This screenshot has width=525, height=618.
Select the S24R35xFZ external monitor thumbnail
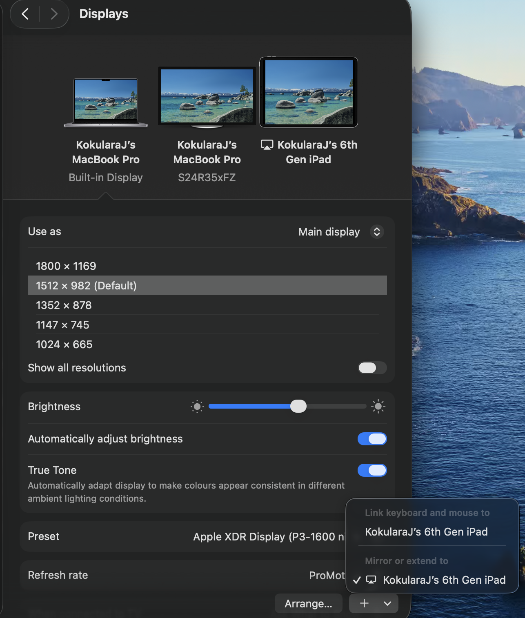click(207, 98)
